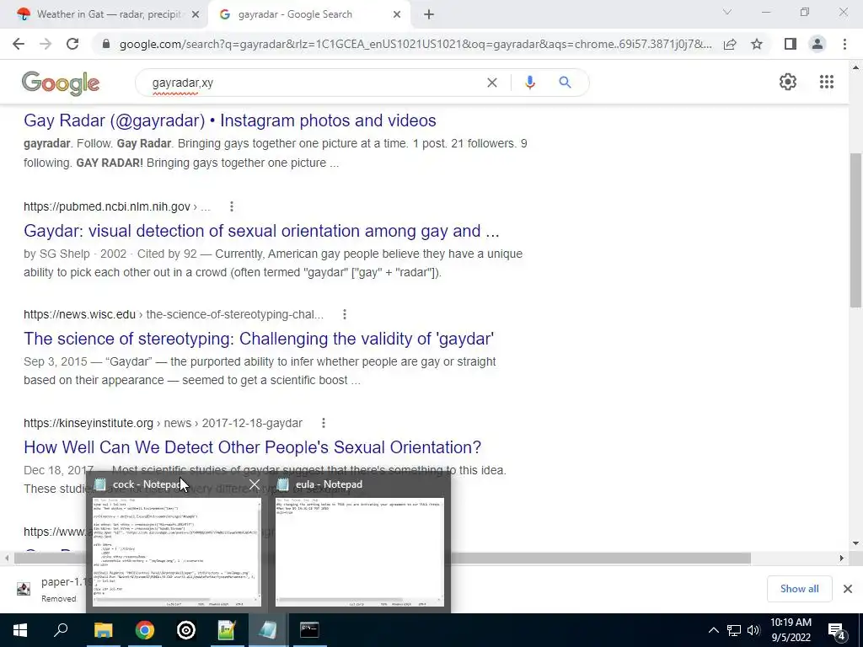The image size is (863, 647).
Task: Open the taskbar clock and date
Action: (x=791, y=630)
